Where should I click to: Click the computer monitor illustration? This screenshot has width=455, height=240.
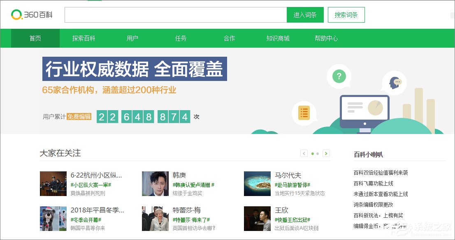[364, 113]
